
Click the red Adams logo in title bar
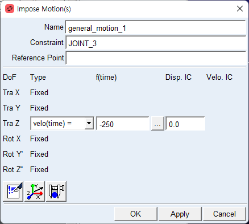pyautogui.click(x=10, y=9)
